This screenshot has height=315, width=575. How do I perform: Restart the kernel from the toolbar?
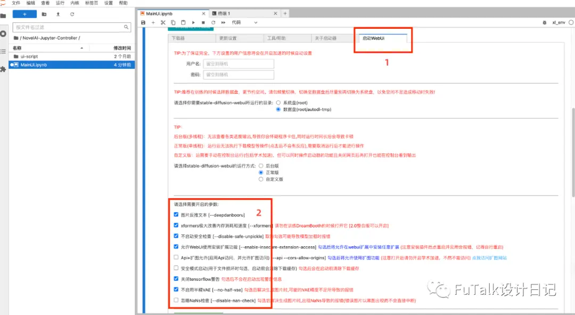[213, 23]
